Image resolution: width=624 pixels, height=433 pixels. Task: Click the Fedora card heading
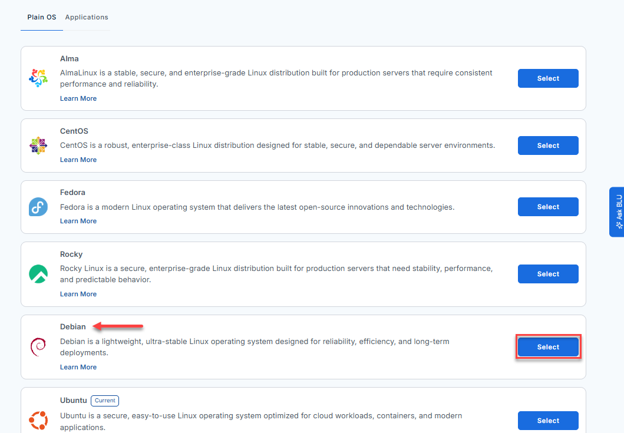[x=72, y=192]
